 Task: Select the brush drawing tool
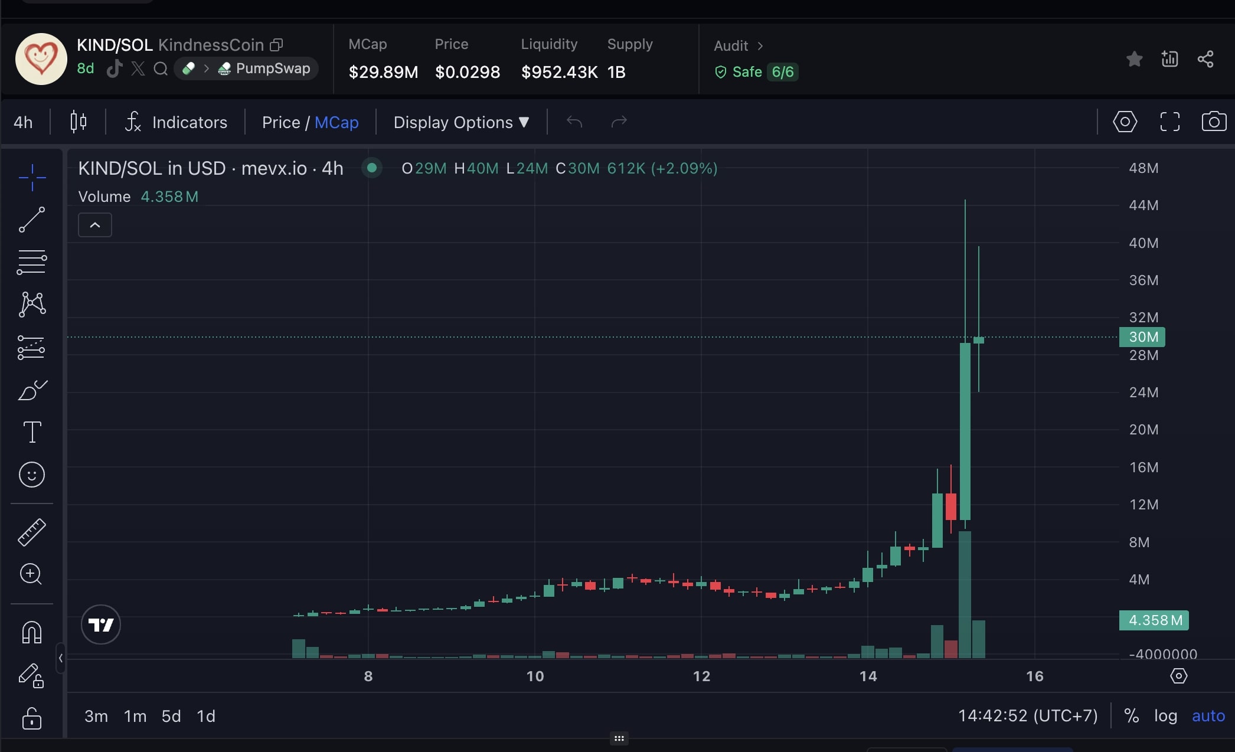(32, 390)
